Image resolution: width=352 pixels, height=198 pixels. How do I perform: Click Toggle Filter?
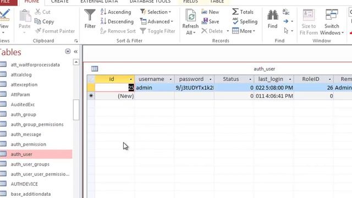pyautogui.click(x=157, y=31)
